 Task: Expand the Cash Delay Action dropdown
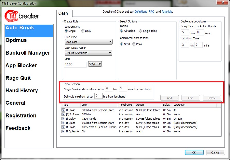click(x=88, y=53)
